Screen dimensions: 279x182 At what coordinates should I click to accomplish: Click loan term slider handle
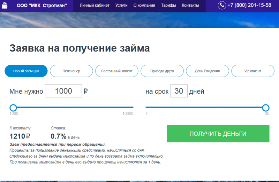[266, 108]
